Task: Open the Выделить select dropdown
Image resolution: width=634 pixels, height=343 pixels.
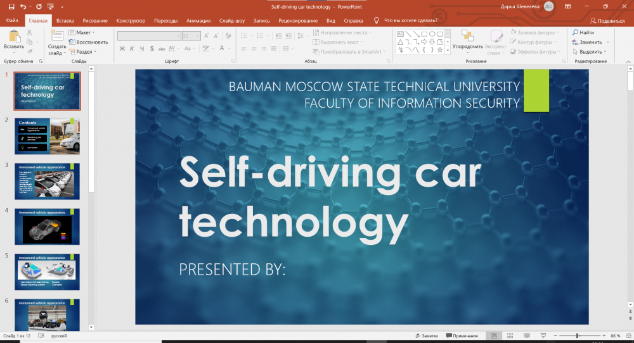Action: (590, 52)
